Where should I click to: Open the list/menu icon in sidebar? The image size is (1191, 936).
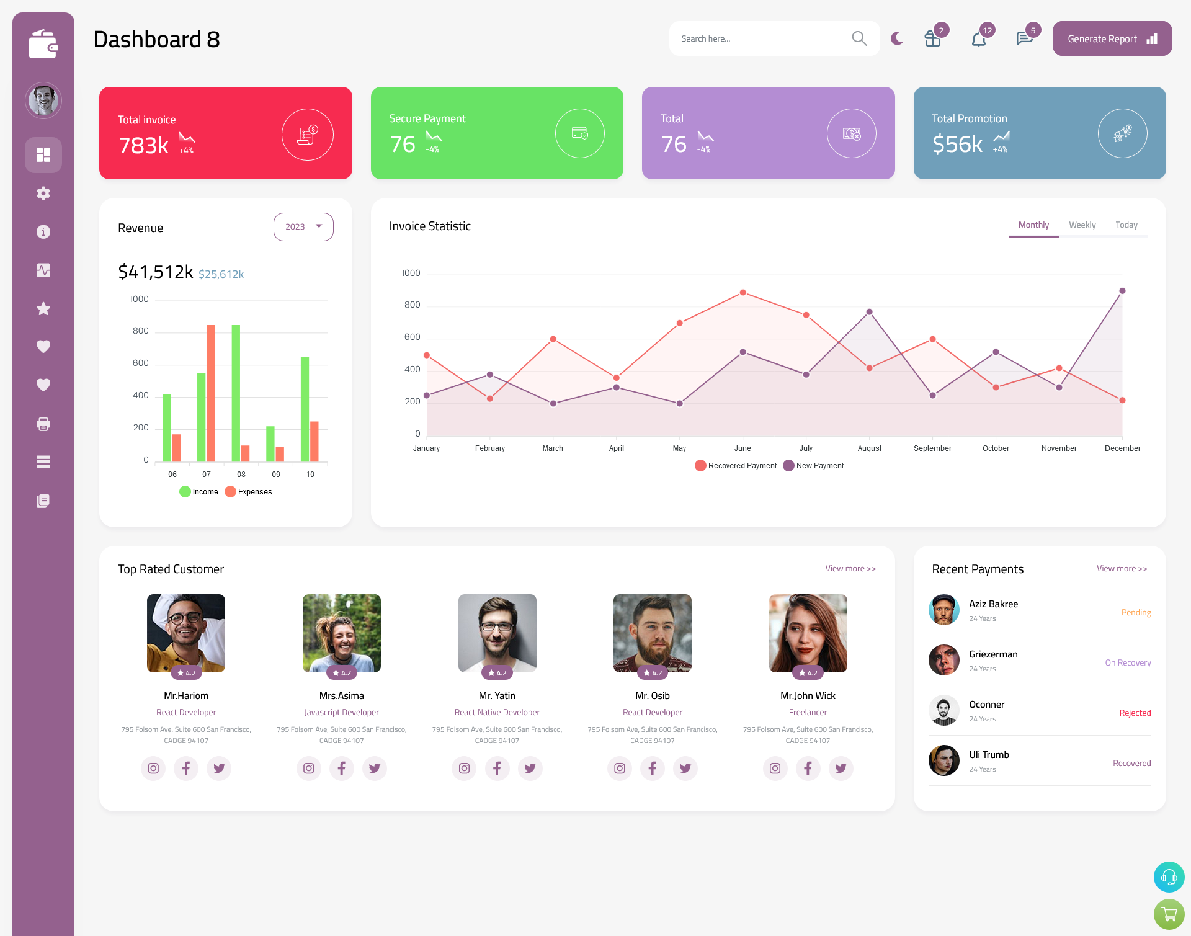click(43, 461)
